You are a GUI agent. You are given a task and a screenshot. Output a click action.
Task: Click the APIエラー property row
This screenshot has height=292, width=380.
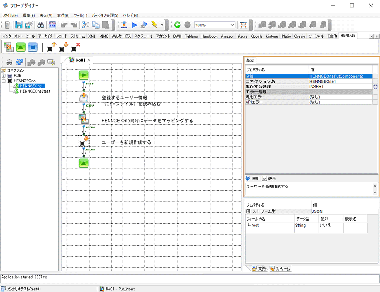click(x=309, y=102)
